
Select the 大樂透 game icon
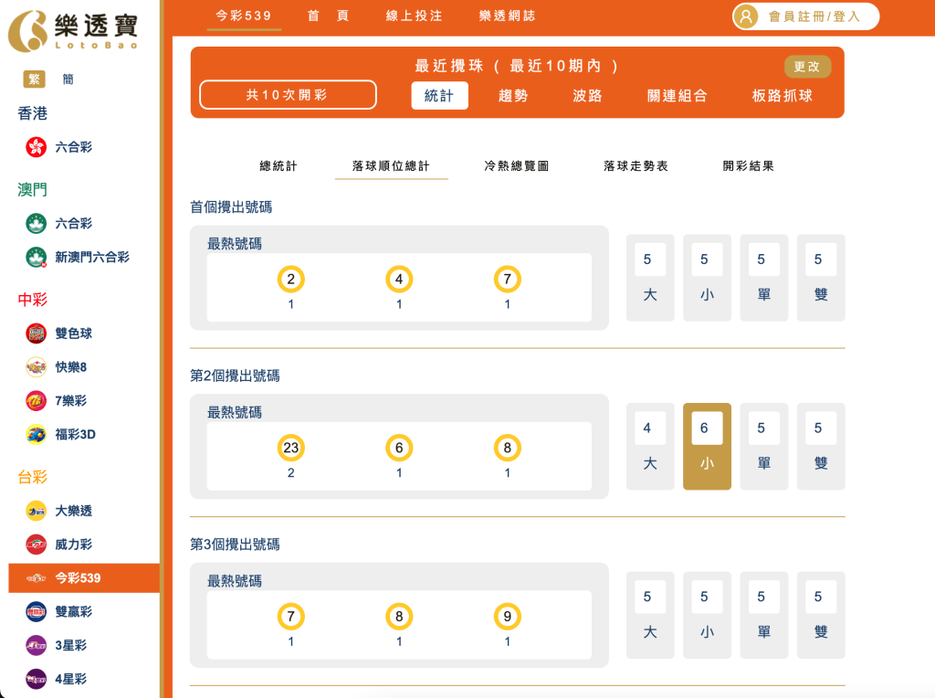tap(35, 511)
